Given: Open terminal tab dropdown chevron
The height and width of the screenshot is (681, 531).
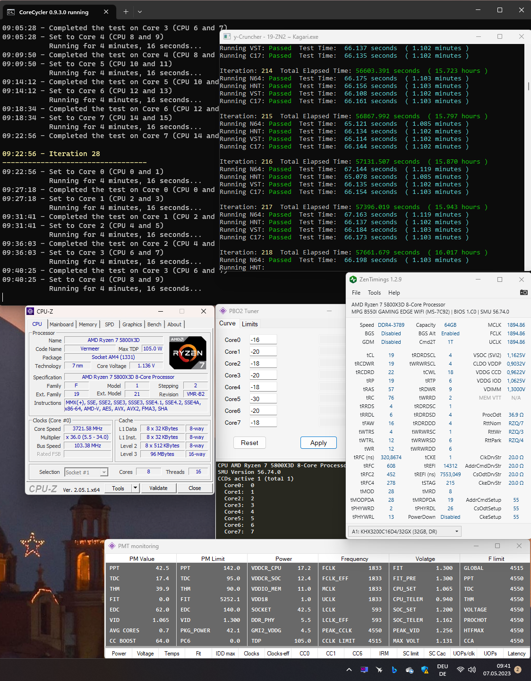Looking at the screenshot, I should [139, 11].
